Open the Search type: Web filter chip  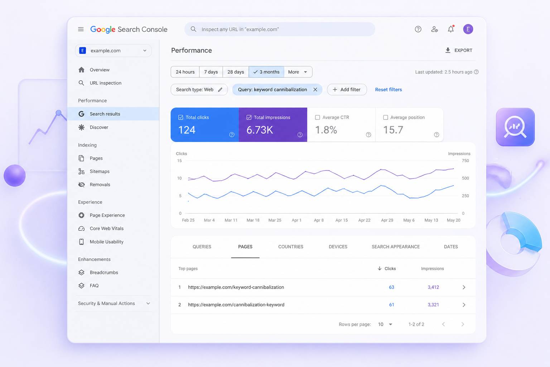coord(199,90)
